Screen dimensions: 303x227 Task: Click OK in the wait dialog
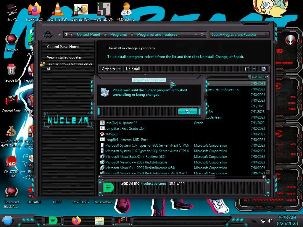tap(188, 111)
